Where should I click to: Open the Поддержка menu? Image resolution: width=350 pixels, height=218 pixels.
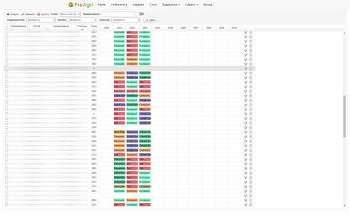[x=170, y=5]
